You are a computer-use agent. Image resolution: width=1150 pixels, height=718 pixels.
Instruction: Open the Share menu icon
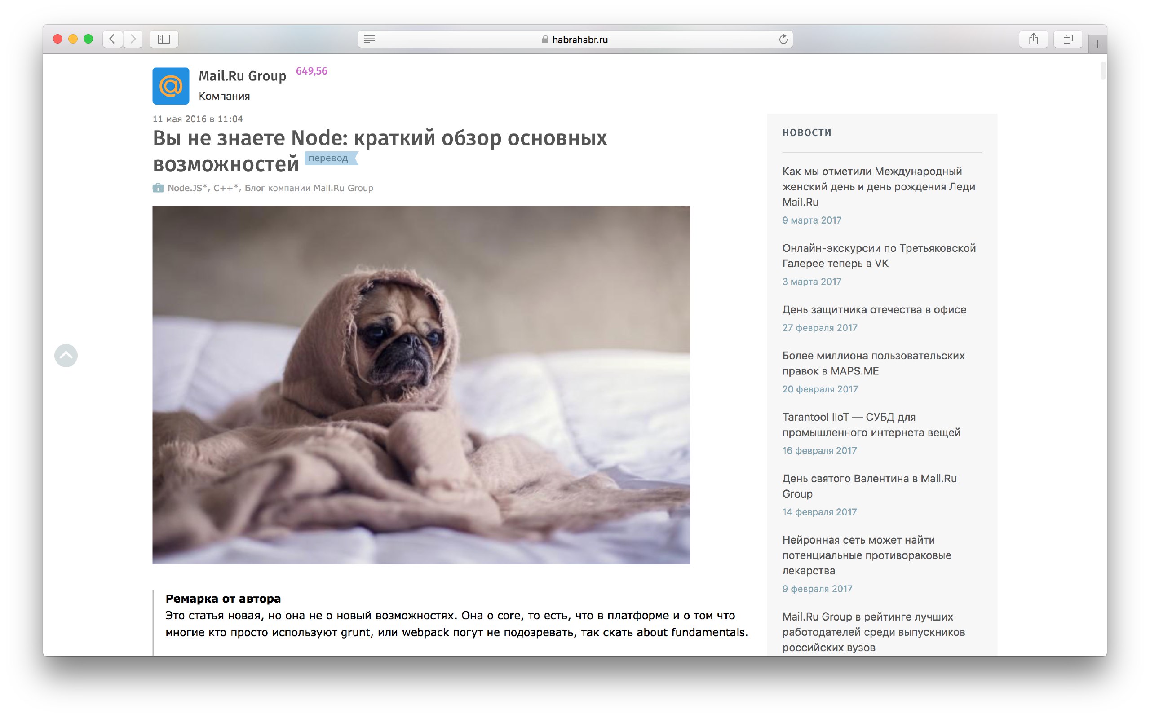(x=1034, y=39)
